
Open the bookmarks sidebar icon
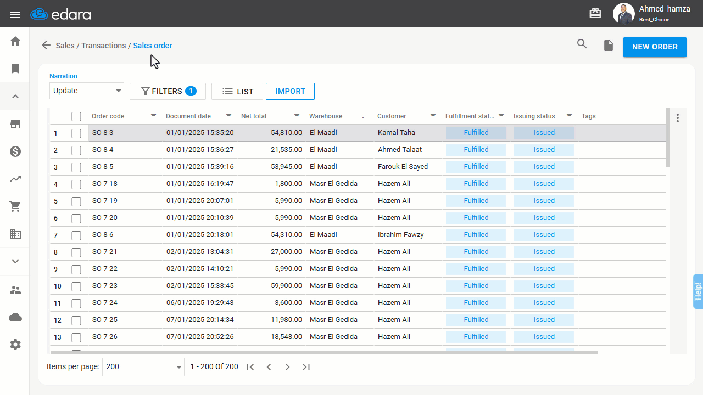[x=15, y=69]
